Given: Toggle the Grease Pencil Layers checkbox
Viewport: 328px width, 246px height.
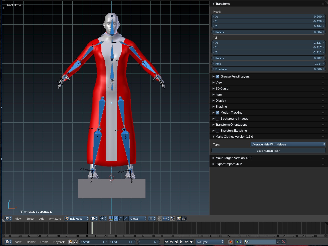Looking at the screenshot, I should click(217, 76).
